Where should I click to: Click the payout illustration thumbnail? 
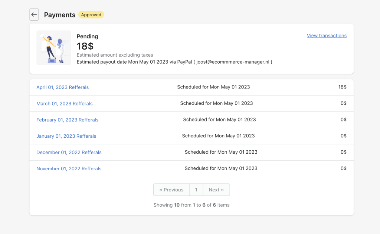click(54, 48)
